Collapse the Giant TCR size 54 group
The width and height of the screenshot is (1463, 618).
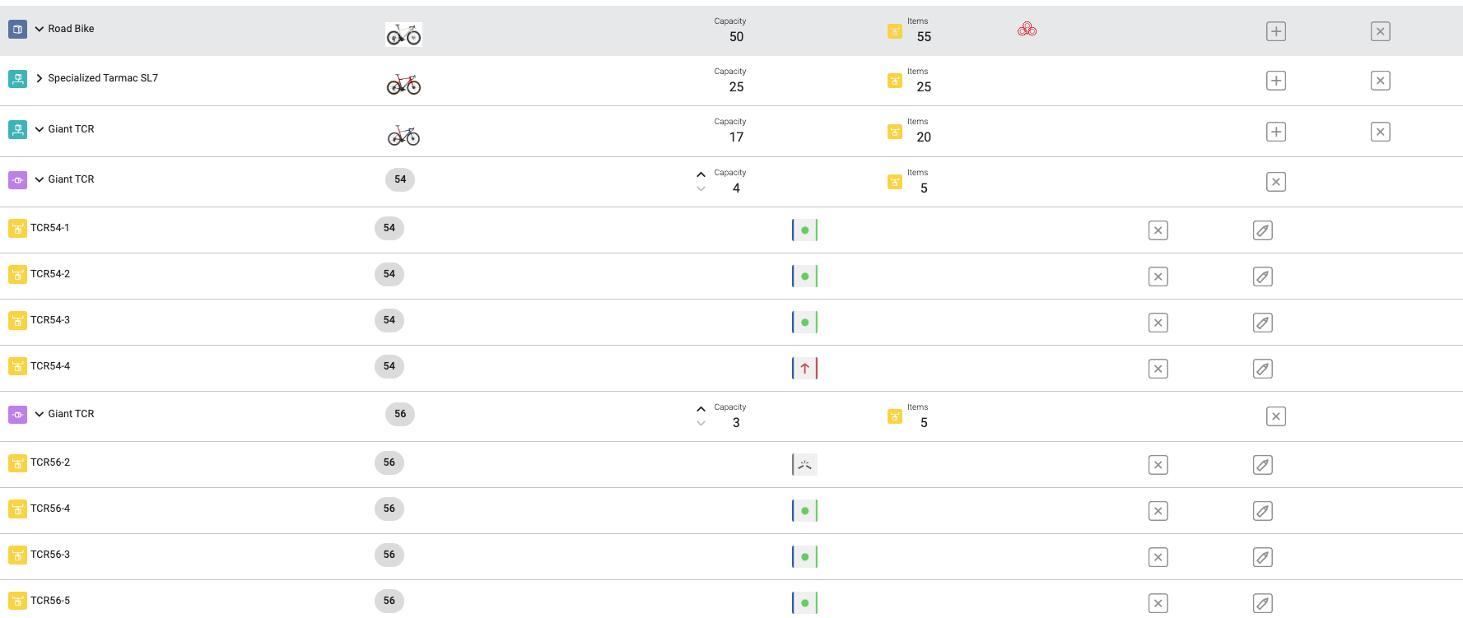pos(39,179)
